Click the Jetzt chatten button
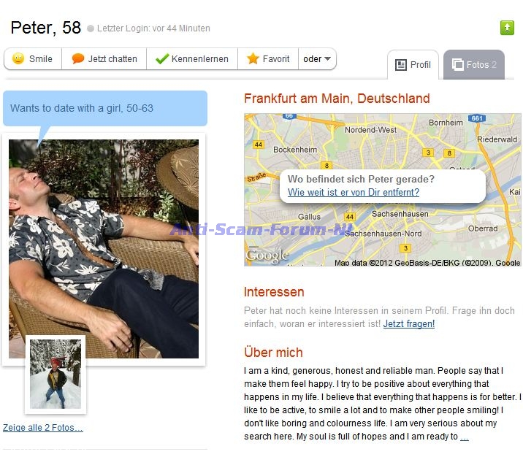 click(x=104, y=59)
